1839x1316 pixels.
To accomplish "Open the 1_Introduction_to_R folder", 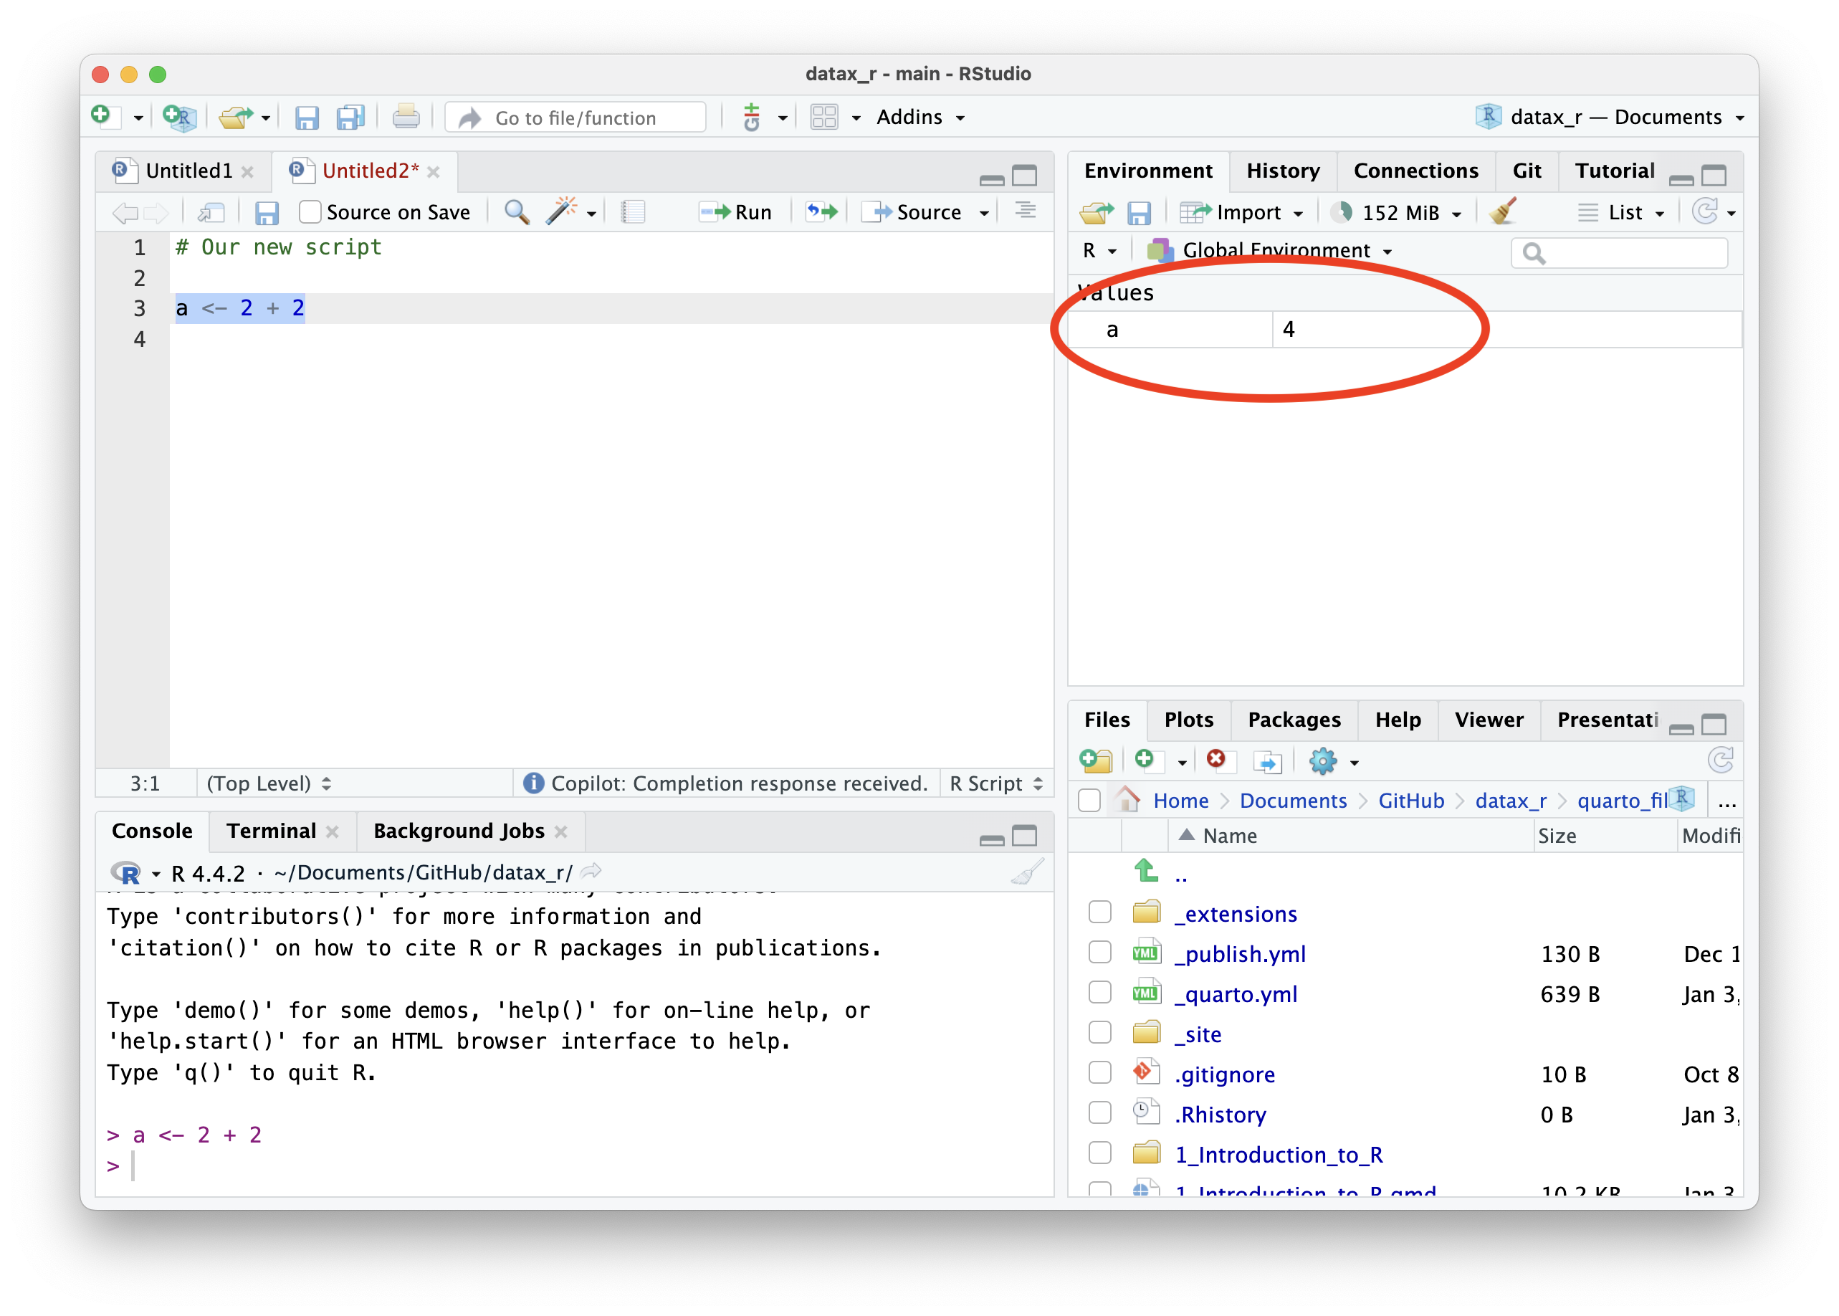I will (1279, 1154).
